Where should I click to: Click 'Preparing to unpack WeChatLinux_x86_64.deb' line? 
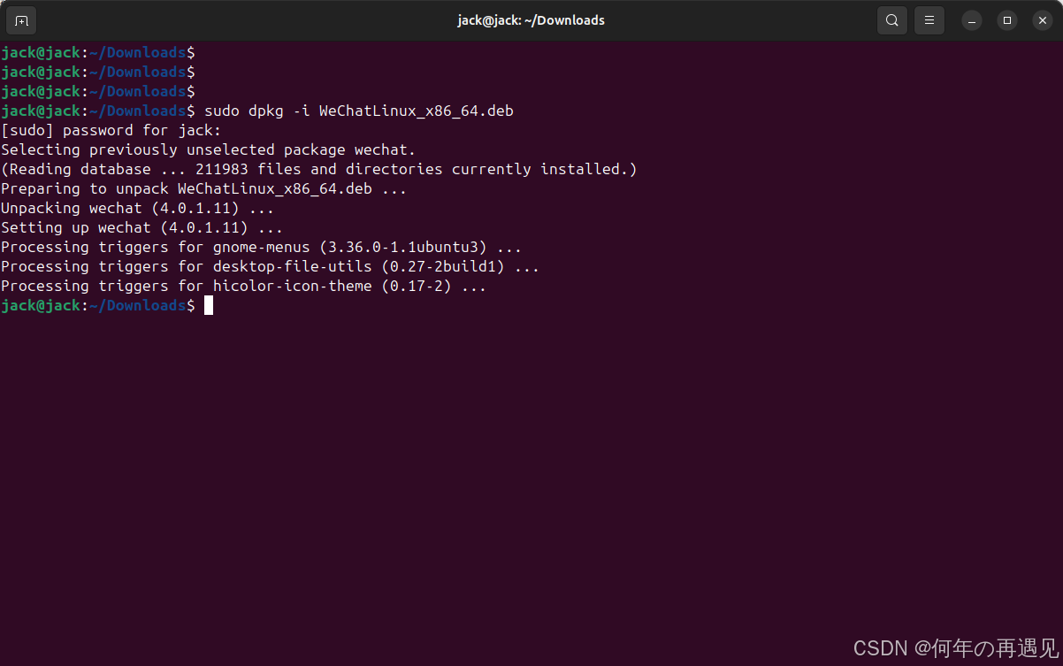point(204,188)
